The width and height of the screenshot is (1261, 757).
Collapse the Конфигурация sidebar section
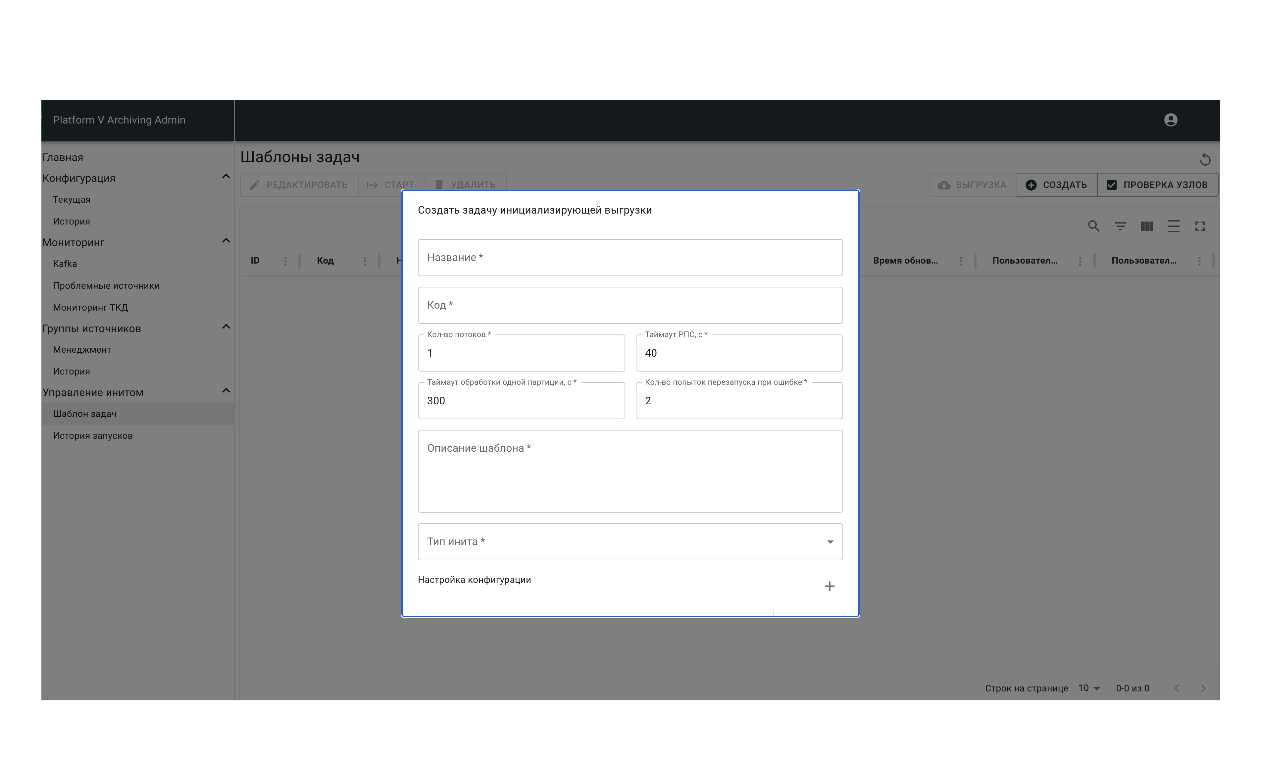coord(226,177)
